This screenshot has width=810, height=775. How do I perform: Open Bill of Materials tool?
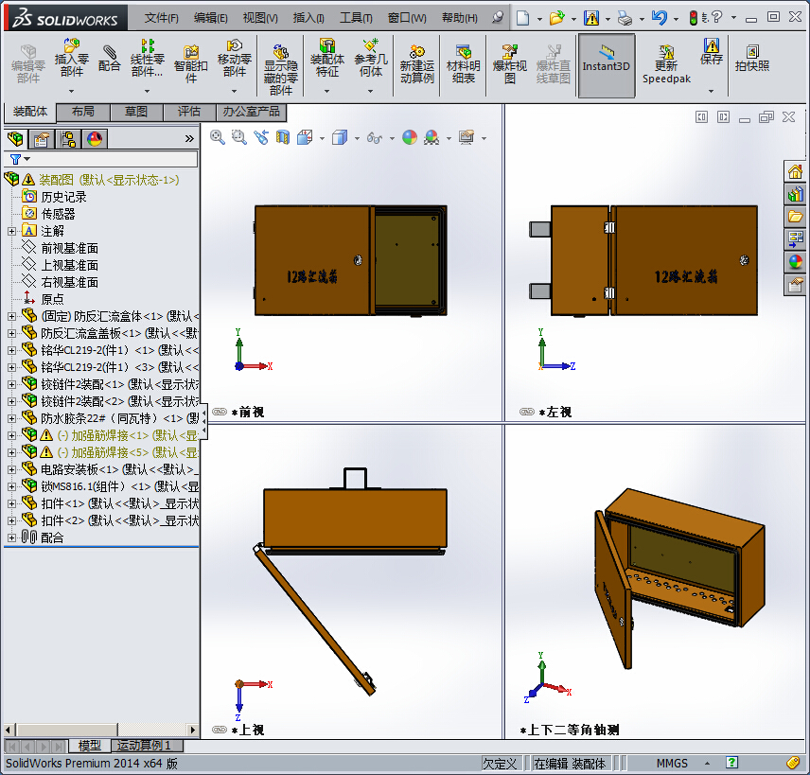464,64
